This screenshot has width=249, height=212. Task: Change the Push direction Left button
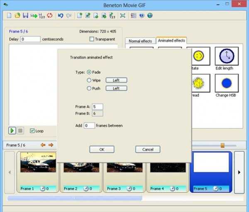coord(116,88)
